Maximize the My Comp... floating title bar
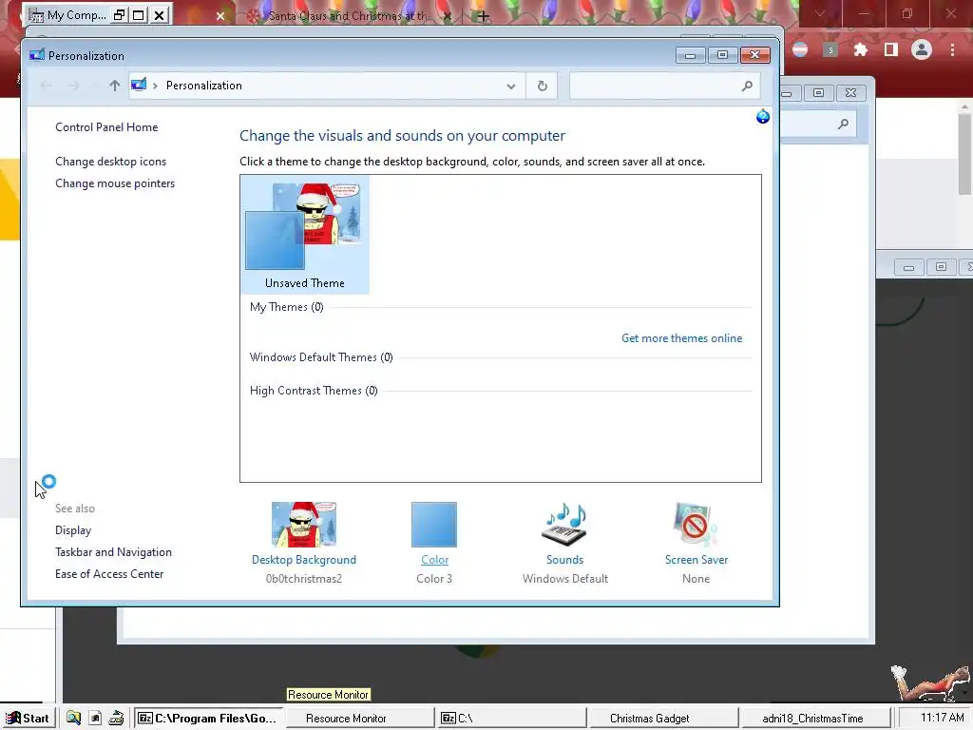 pyautogui.click(x=139, y=15)
